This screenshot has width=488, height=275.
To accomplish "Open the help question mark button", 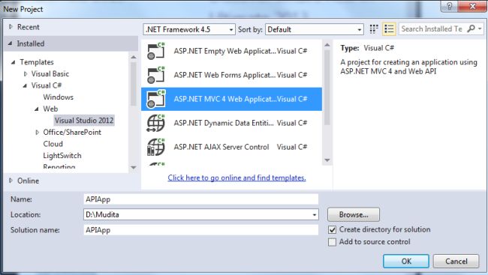I will tap(449, 6).
